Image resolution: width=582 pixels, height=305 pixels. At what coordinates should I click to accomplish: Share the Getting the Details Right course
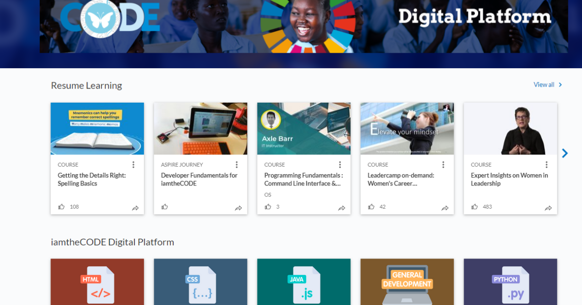(x=135, y=208)
